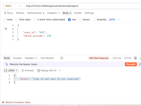Image resolution: width=141 pixels, height=106 pixels.
Task: Click the 400 Bad Request status badge
Action: [x=99, y=58]
